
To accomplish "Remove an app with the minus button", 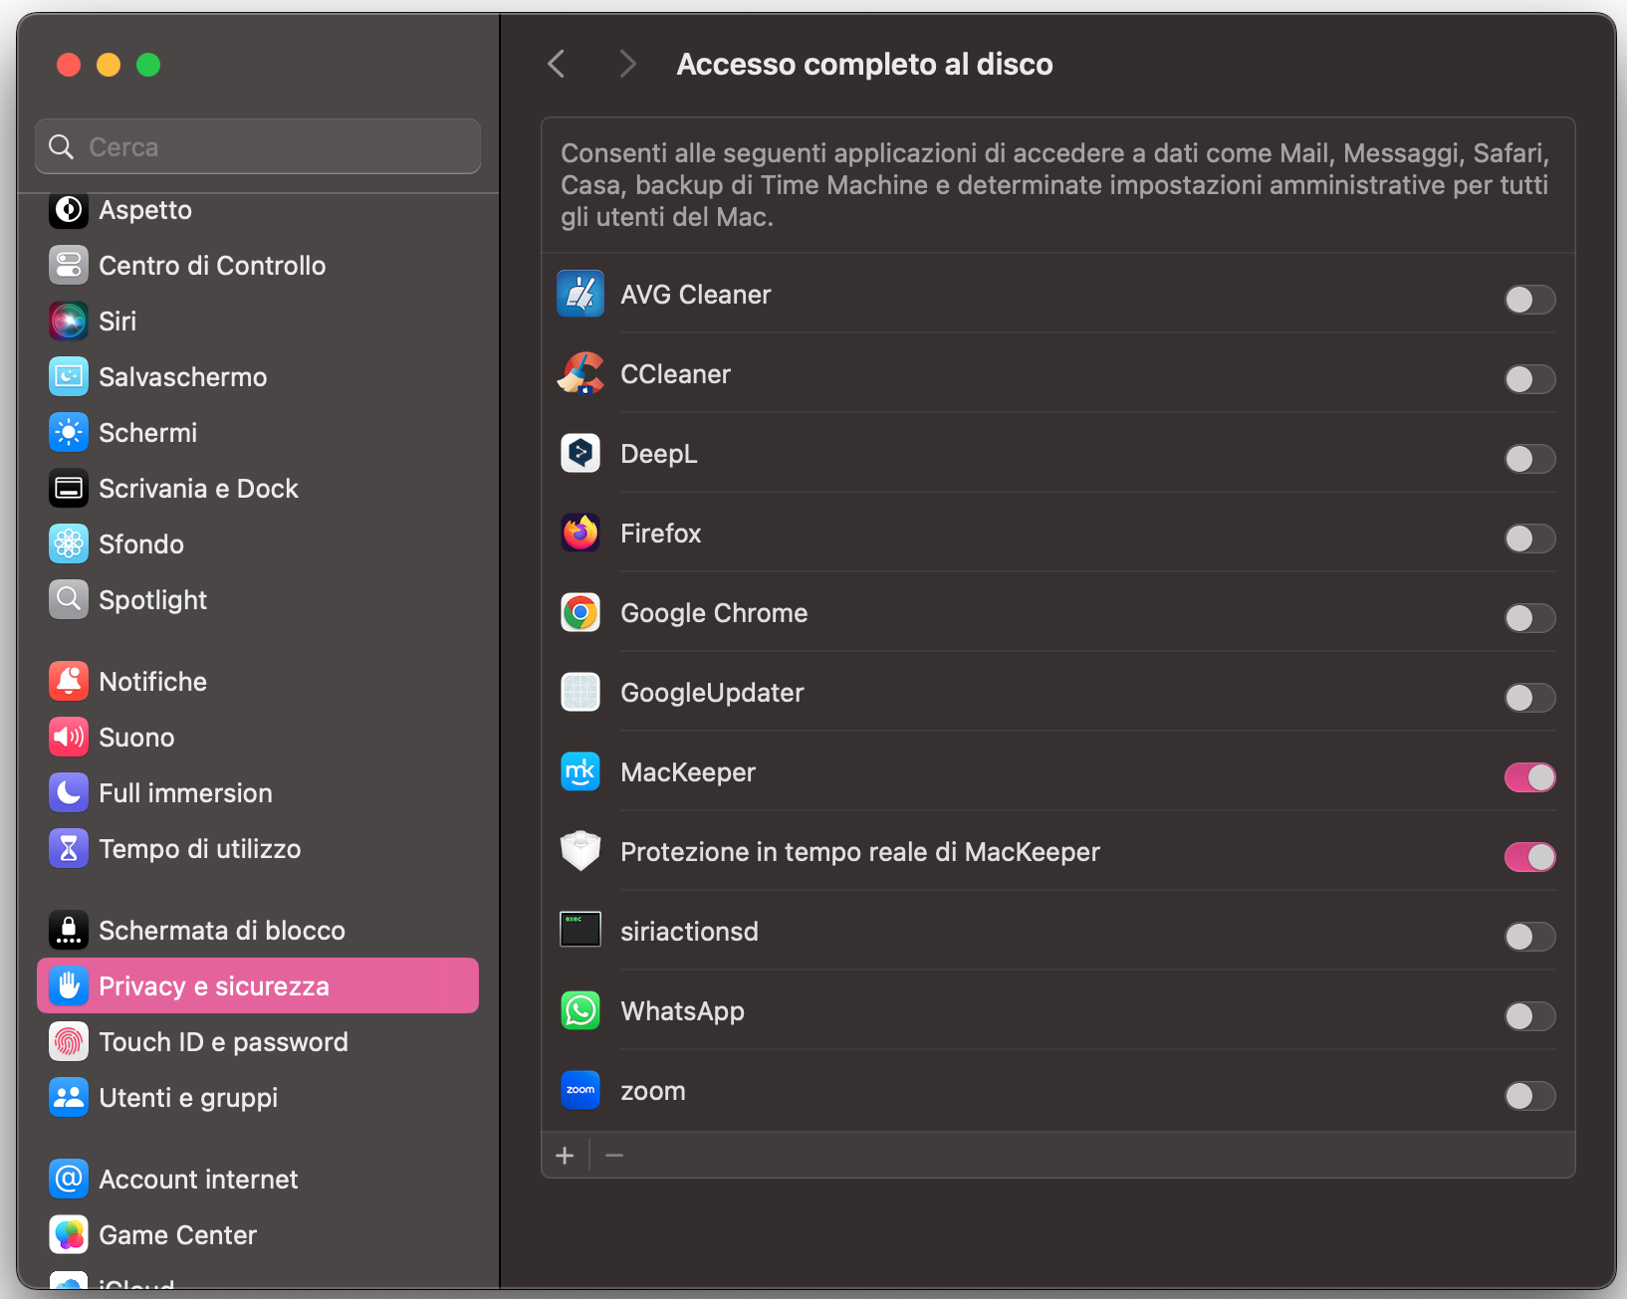I will [x=613, y=1155].
